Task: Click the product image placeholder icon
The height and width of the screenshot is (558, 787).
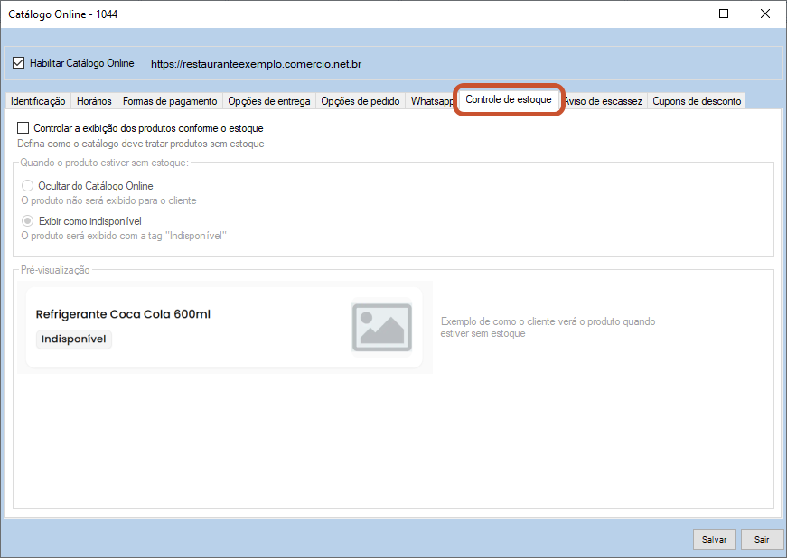Action: 382,328
